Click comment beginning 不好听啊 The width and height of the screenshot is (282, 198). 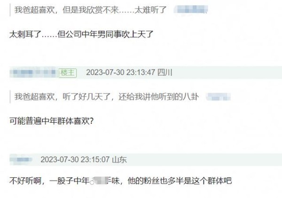click(120, 181)
